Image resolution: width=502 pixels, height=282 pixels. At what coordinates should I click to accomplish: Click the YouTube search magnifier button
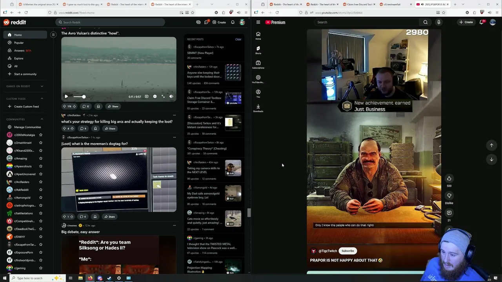[426, 22]
